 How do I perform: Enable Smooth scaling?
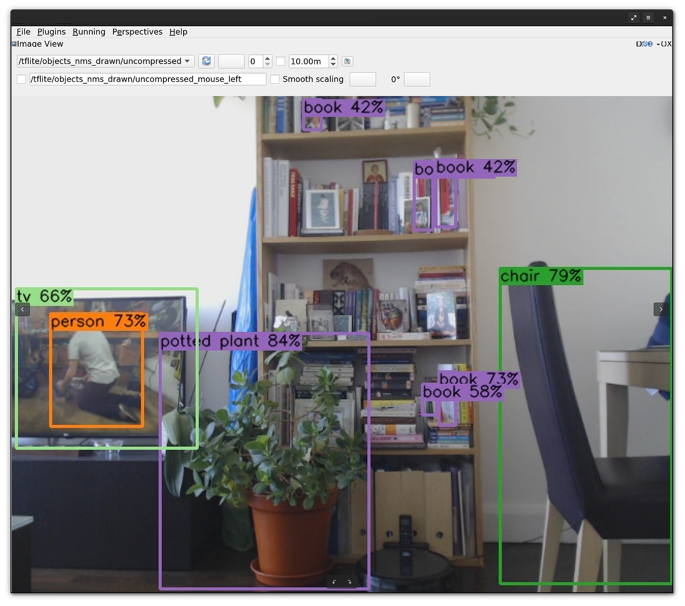click(275, 79)
